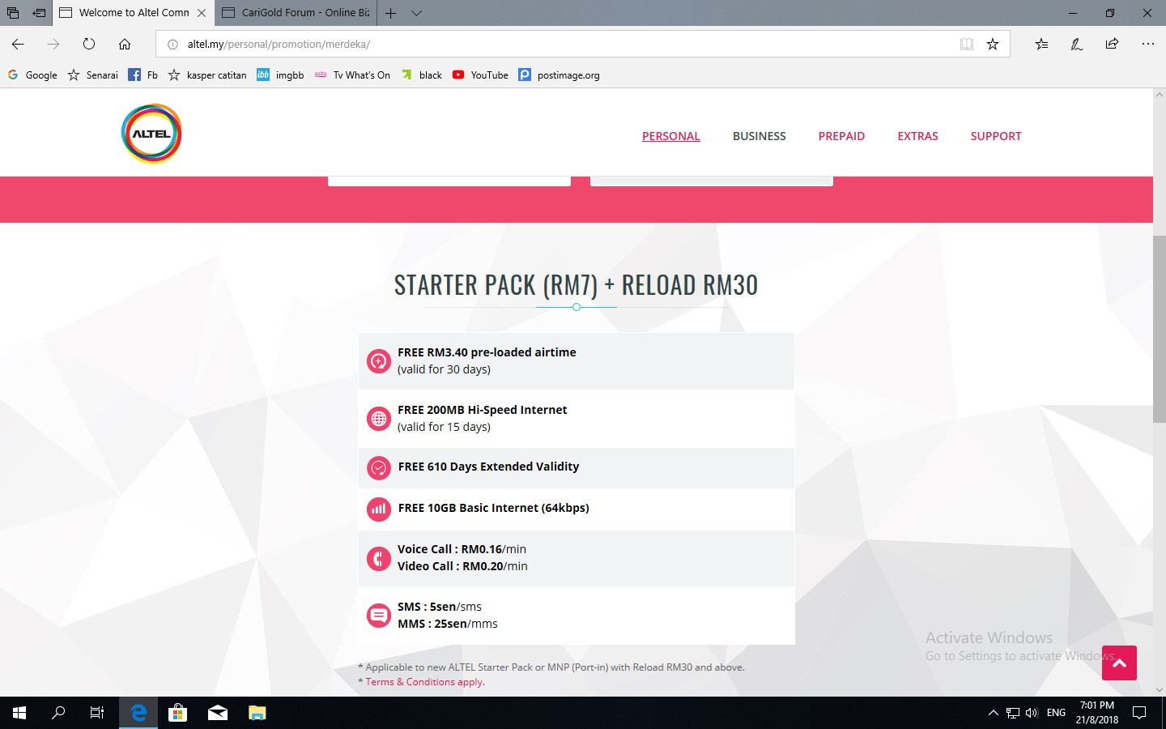Open the Action Center notifications

click(1139, 713)
